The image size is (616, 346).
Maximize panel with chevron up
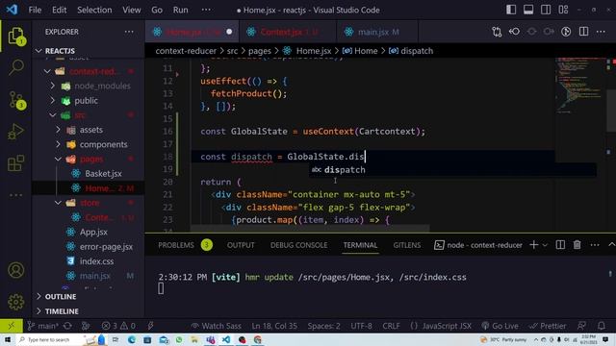click(611, 245)
